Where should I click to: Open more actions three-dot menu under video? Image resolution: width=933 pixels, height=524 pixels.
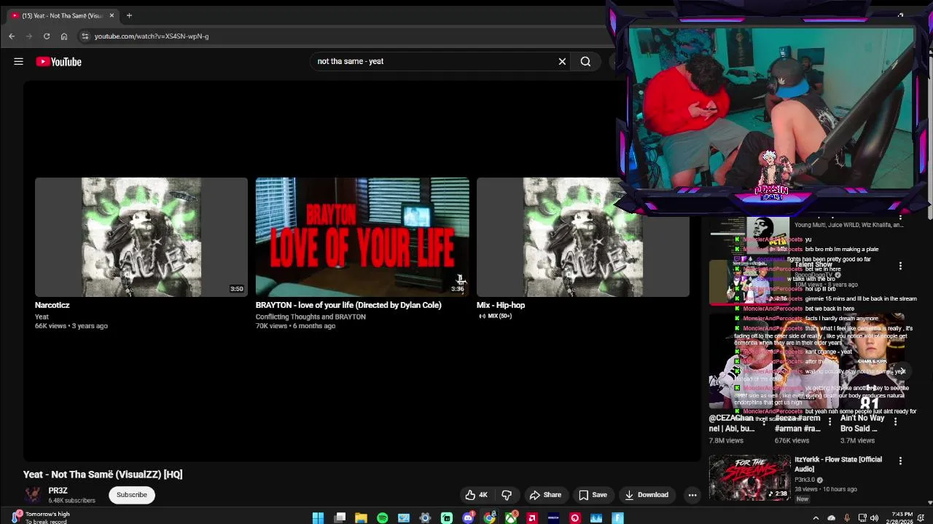[x=692, y=495]
